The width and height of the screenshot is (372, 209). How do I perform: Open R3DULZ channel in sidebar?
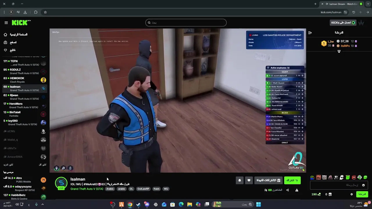coord(24,71)
